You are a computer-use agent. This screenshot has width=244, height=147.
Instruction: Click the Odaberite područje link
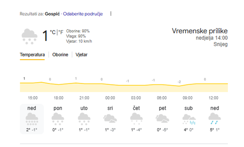click(83, 14)
